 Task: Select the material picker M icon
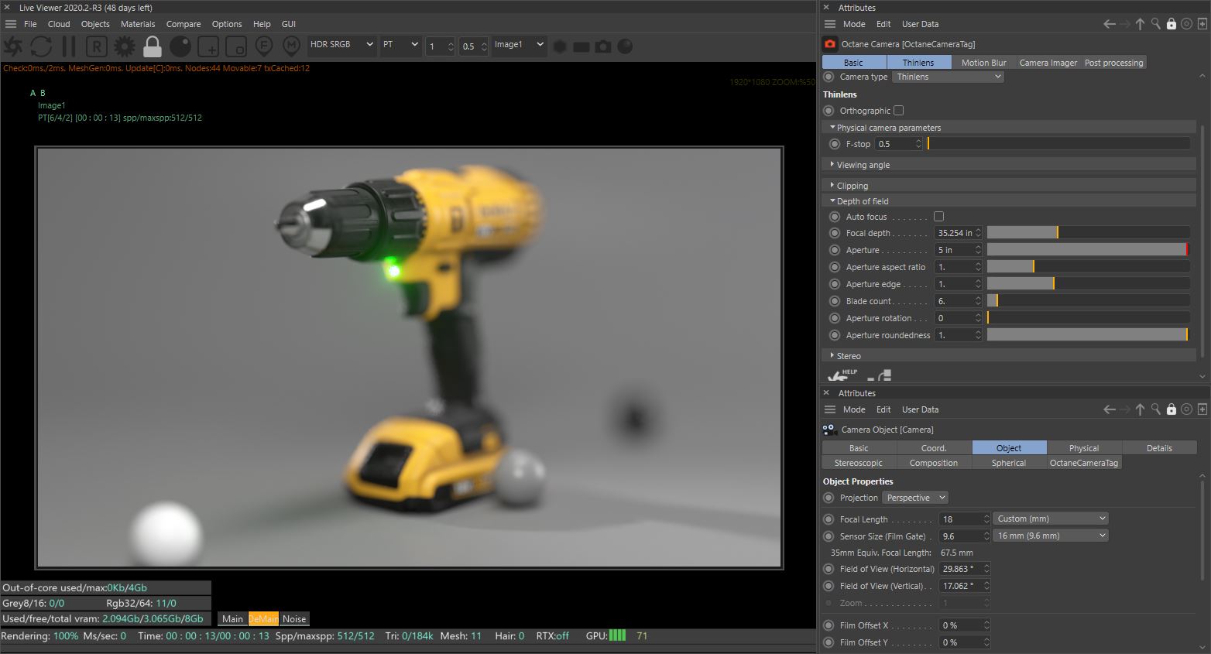pos(291,46)
